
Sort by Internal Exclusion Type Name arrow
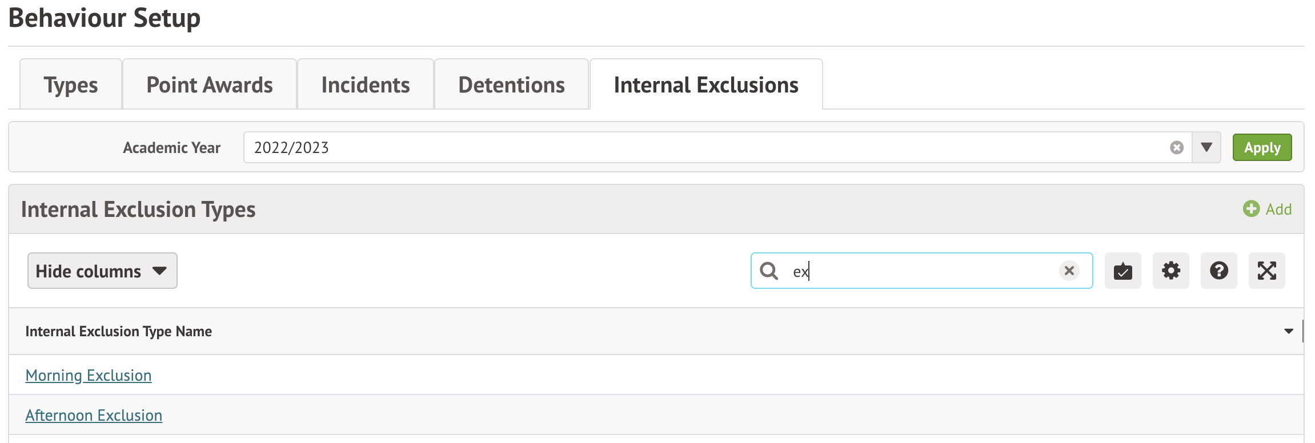tap(1288, 332)
